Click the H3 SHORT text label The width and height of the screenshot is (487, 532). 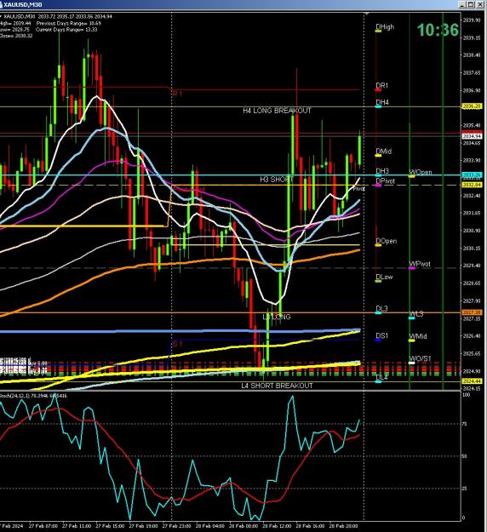tap(276, 180)
